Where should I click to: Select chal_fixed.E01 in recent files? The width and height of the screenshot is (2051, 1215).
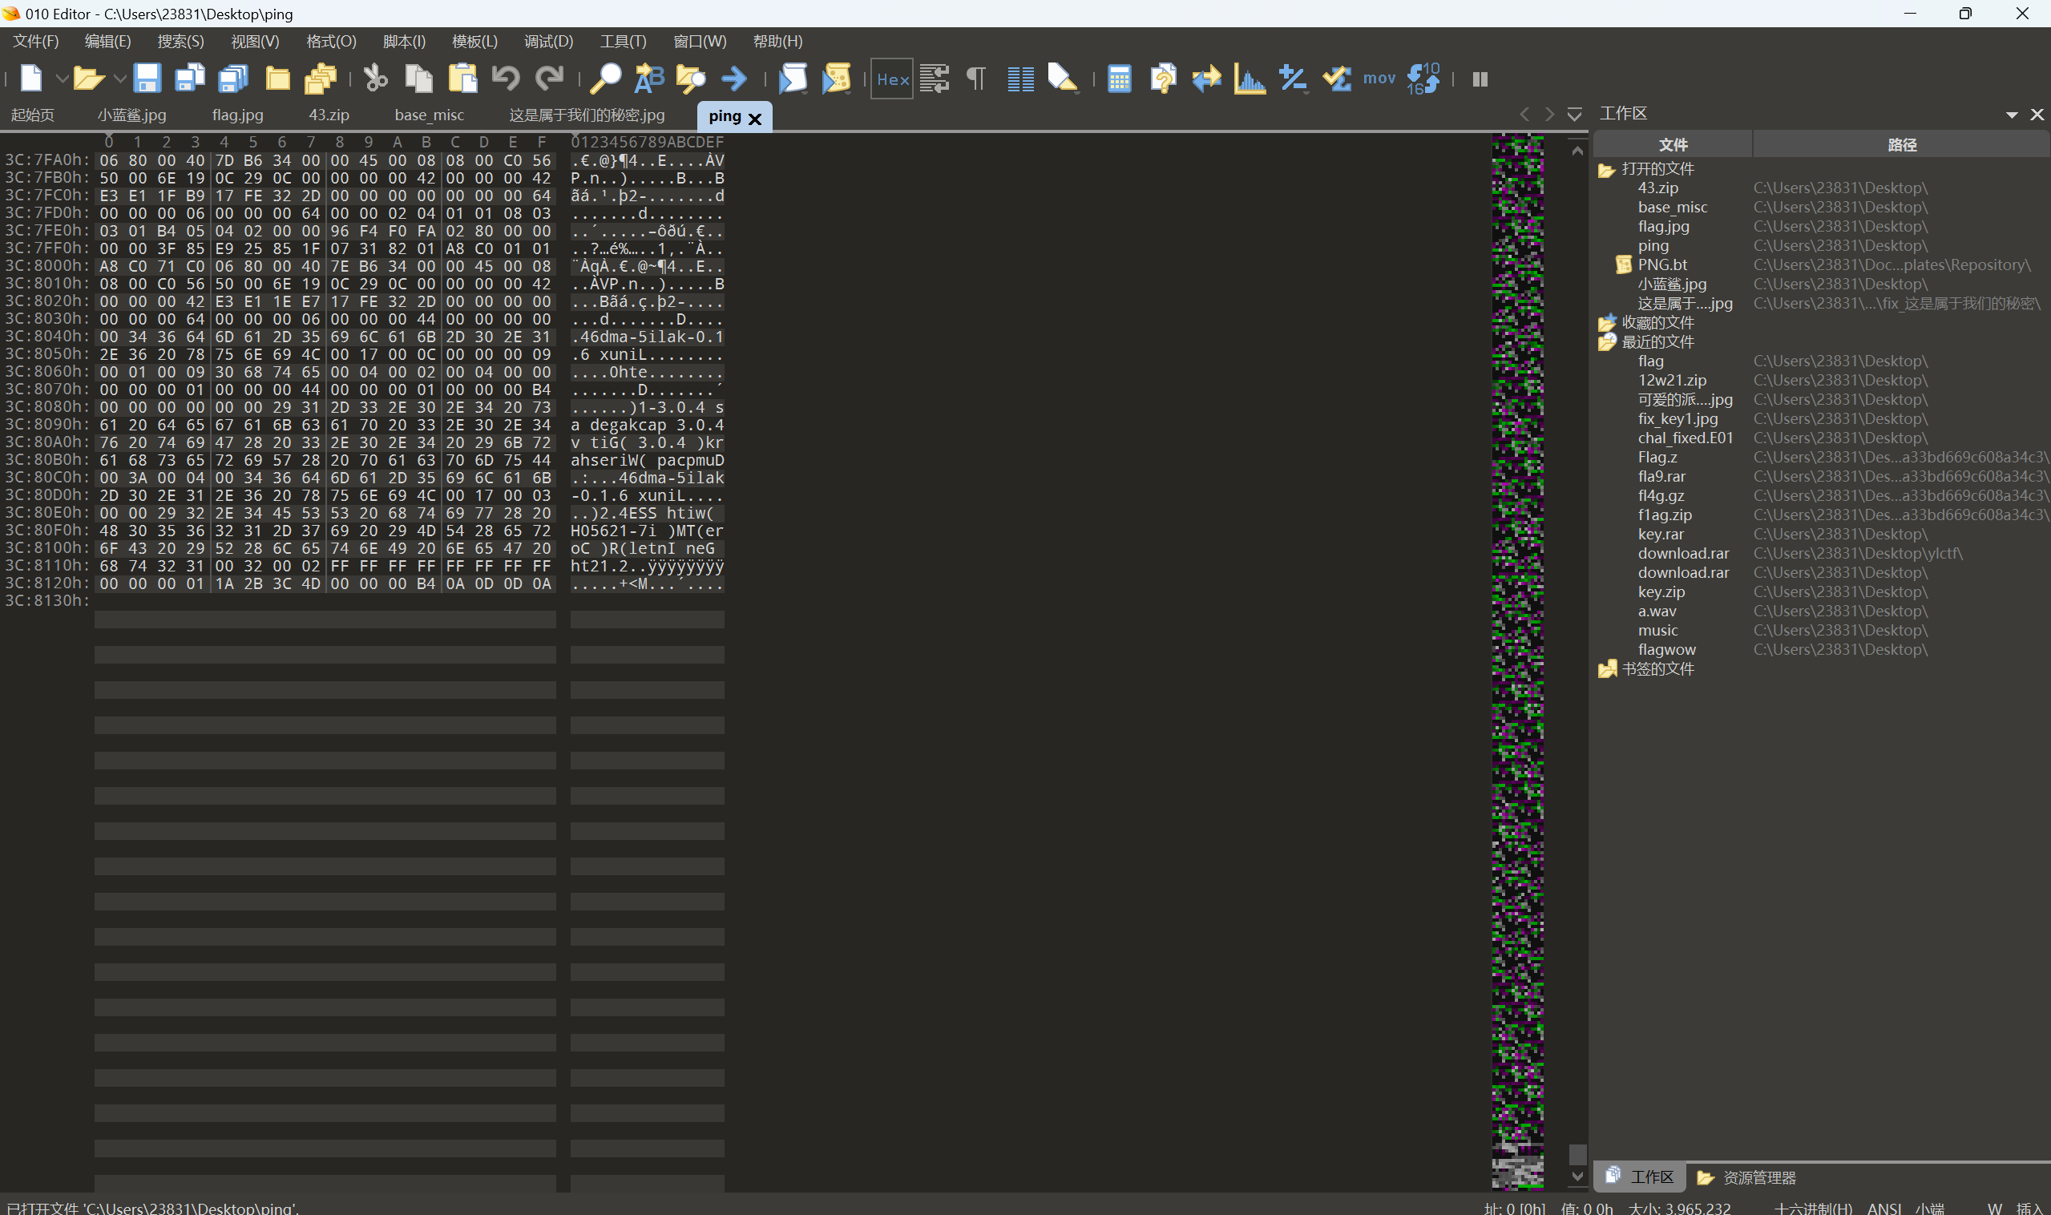1685,438
